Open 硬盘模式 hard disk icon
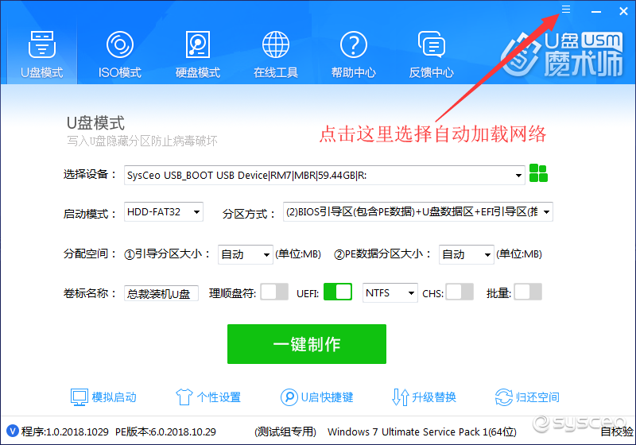Screen dimensions: 636x445 pyautogui.click(x=197, y=44)
